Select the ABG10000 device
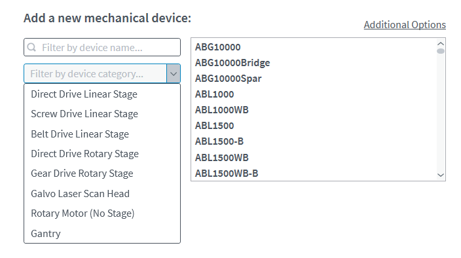Screen dimensions: 461x258 (218, 47)
